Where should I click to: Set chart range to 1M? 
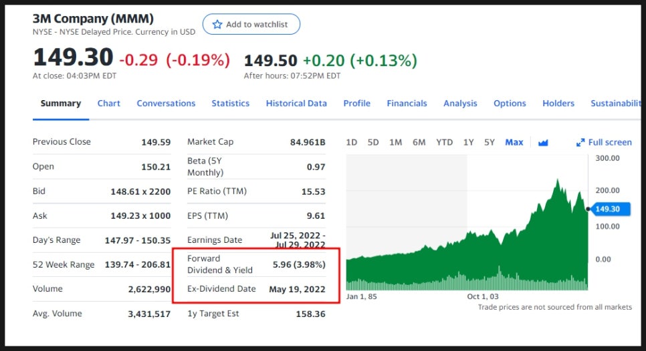(395, 142)
